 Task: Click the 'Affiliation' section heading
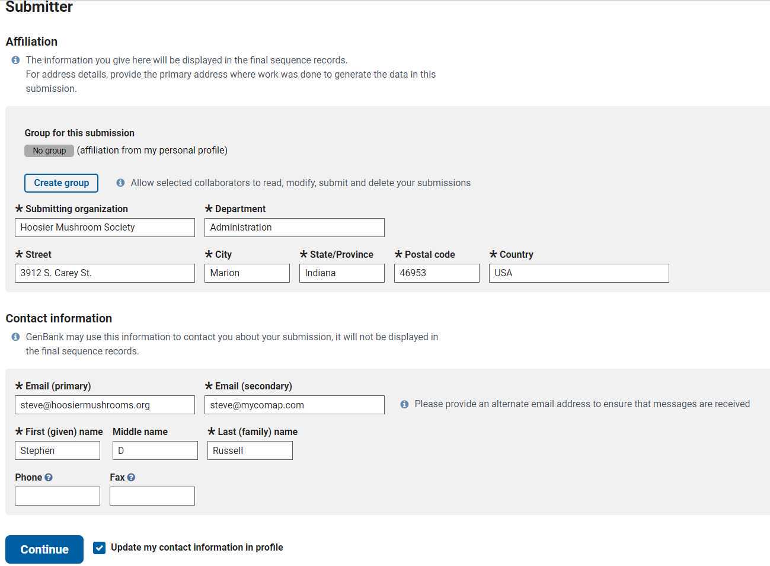click(x=31, y=41)
